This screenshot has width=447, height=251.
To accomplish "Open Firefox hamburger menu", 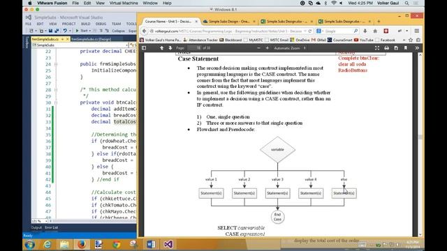I will [x=417, y=31].
